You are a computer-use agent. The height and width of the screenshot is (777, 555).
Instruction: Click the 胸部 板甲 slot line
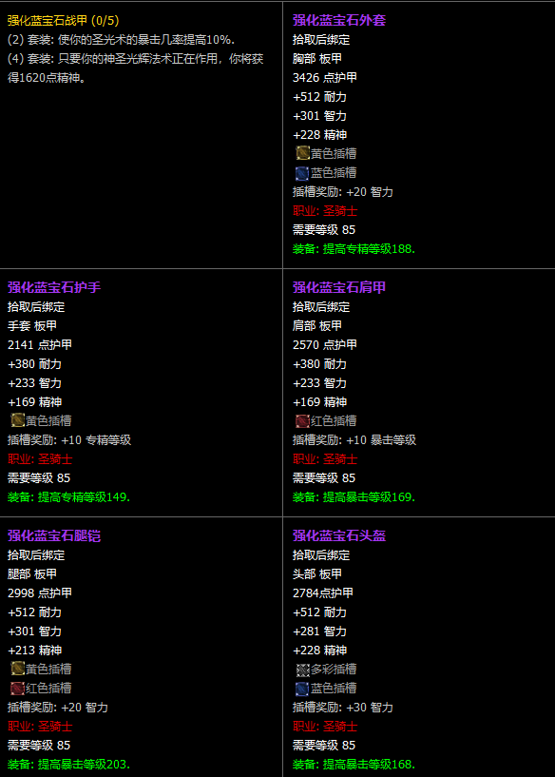[317, 58]
